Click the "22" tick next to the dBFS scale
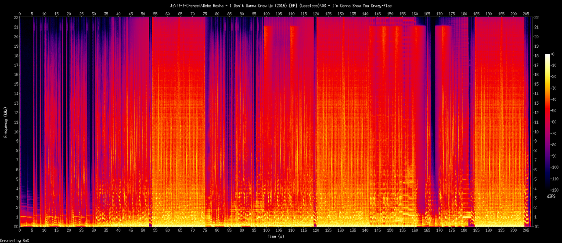 (537, 18)
